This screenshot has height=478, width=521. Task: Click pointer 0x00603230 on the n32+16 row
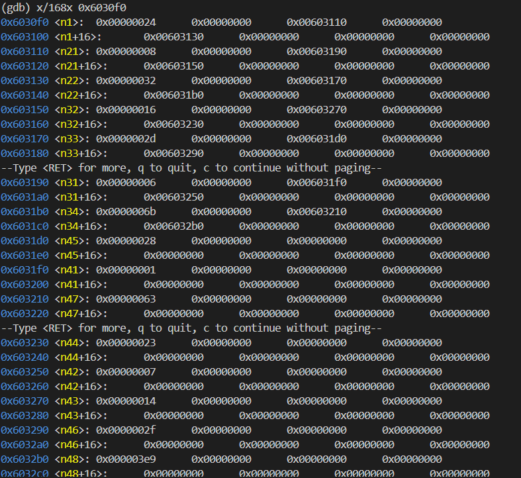[x=173, y=124]
